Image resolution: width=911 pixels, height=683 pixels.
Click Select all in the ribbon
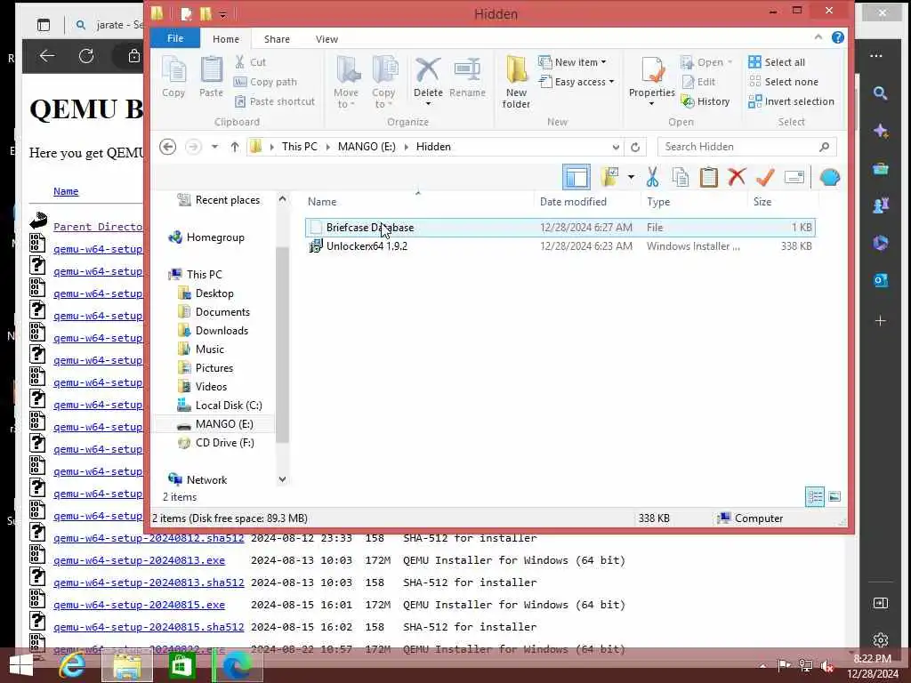[777, 62]
